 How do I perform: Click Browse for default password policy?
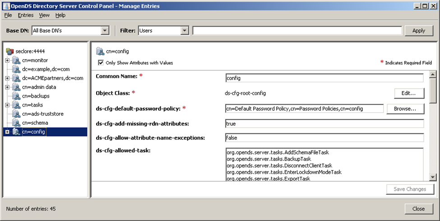pyautogui.click(x=405, y=109)
